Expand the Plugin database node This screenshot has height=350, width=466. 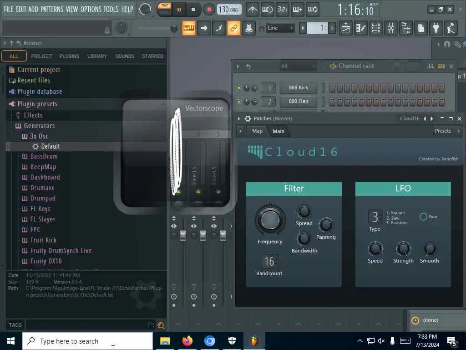coord(40,92)
